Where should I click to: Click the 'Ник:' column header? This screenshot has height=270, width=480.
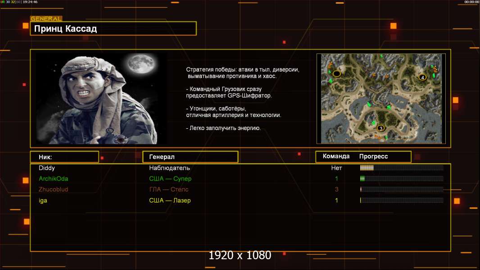(x=64, y=157)
